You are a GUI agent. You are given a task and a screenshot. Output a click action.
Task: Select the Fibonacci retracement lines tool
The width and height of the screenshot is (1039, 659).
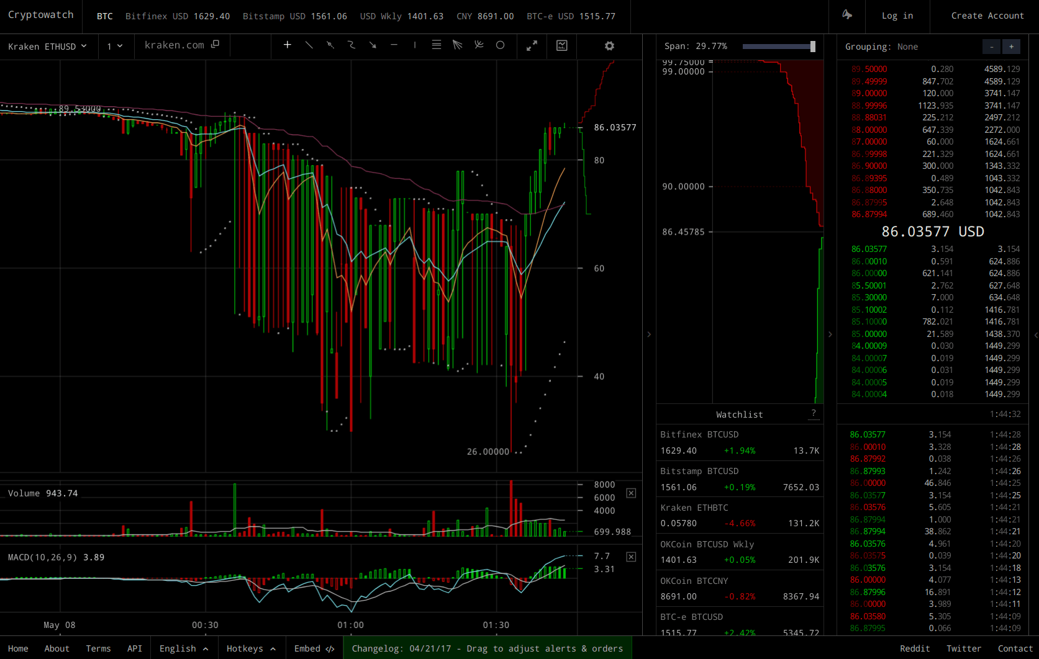pos(437,45)
